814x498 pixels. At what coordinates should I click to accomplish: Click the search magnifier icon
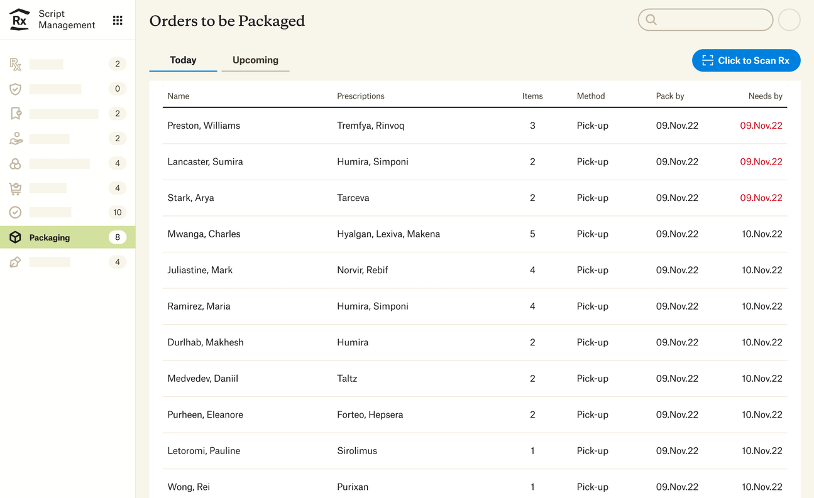tap(651, 20)
